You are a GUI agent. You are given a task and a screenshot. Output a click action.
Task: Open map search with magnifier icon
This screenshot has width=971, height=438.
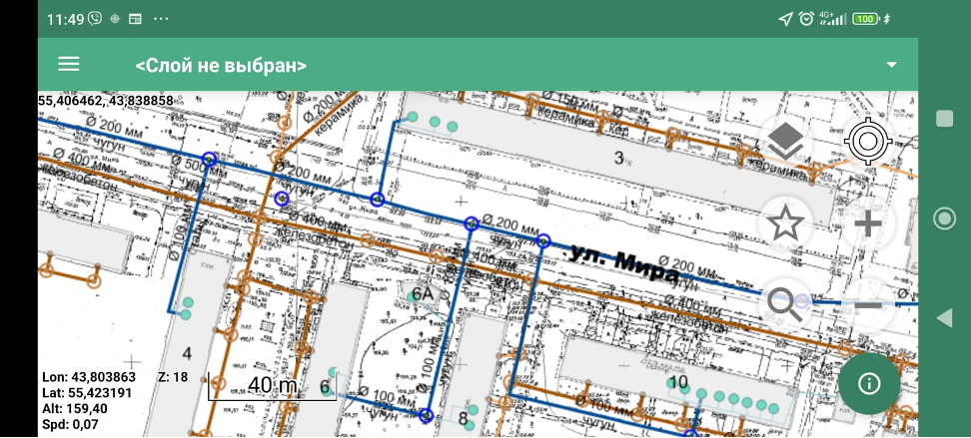(786, 304)
